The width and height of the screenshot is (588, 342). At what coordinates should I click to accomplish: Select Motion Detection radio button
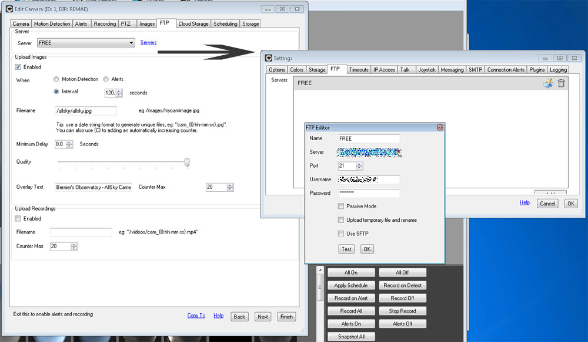pyautogui.click(x=56, y=79)
